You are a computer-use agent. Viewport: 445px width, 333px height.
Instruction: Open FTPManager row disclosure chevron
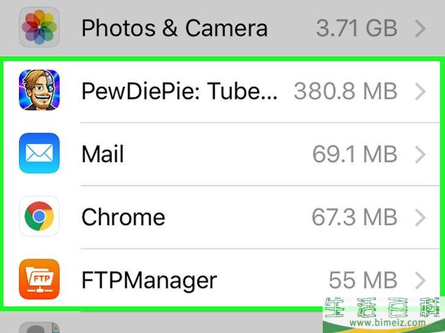point(421,281)
